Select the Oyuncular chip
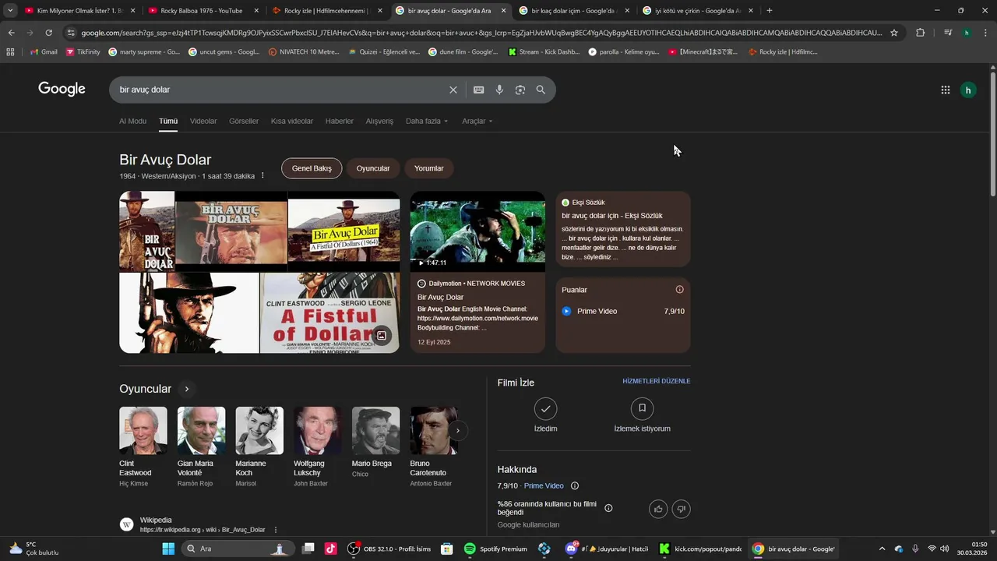This screenshot has height=561, width=997. point(373,168)
